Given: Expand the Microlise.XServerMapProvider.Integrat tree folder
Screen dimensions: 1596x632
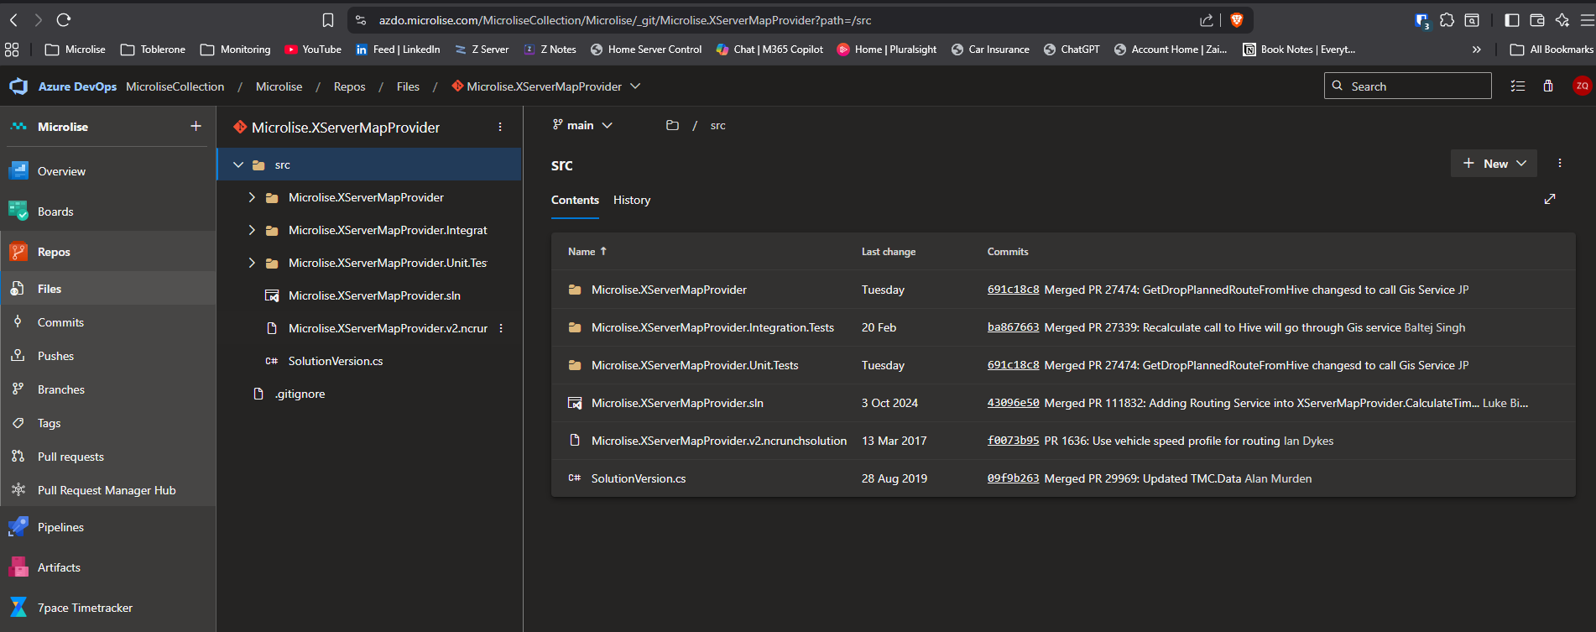Looking at the screenshot, I should (252, 230).
